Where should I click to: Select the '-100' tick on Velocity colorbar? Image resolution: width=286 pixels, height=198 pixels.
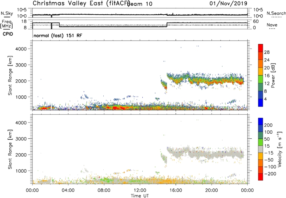point(270,167)
